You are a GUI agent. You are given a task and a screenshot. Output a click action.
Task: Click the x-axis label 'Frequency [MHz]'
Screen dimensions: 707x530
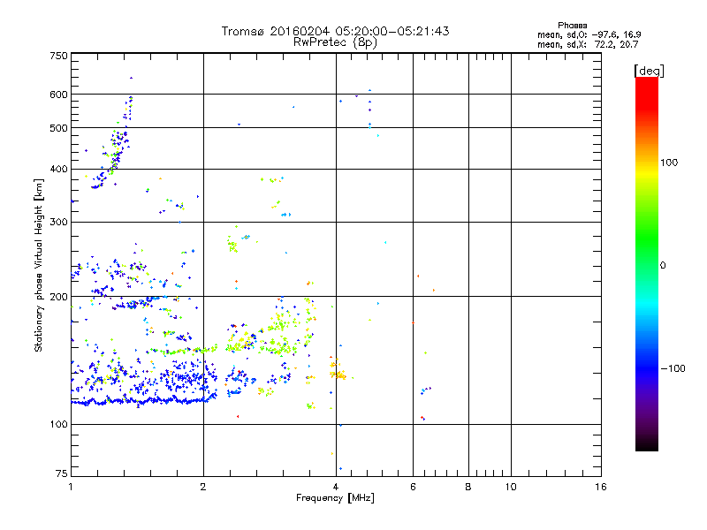point(335,498)
